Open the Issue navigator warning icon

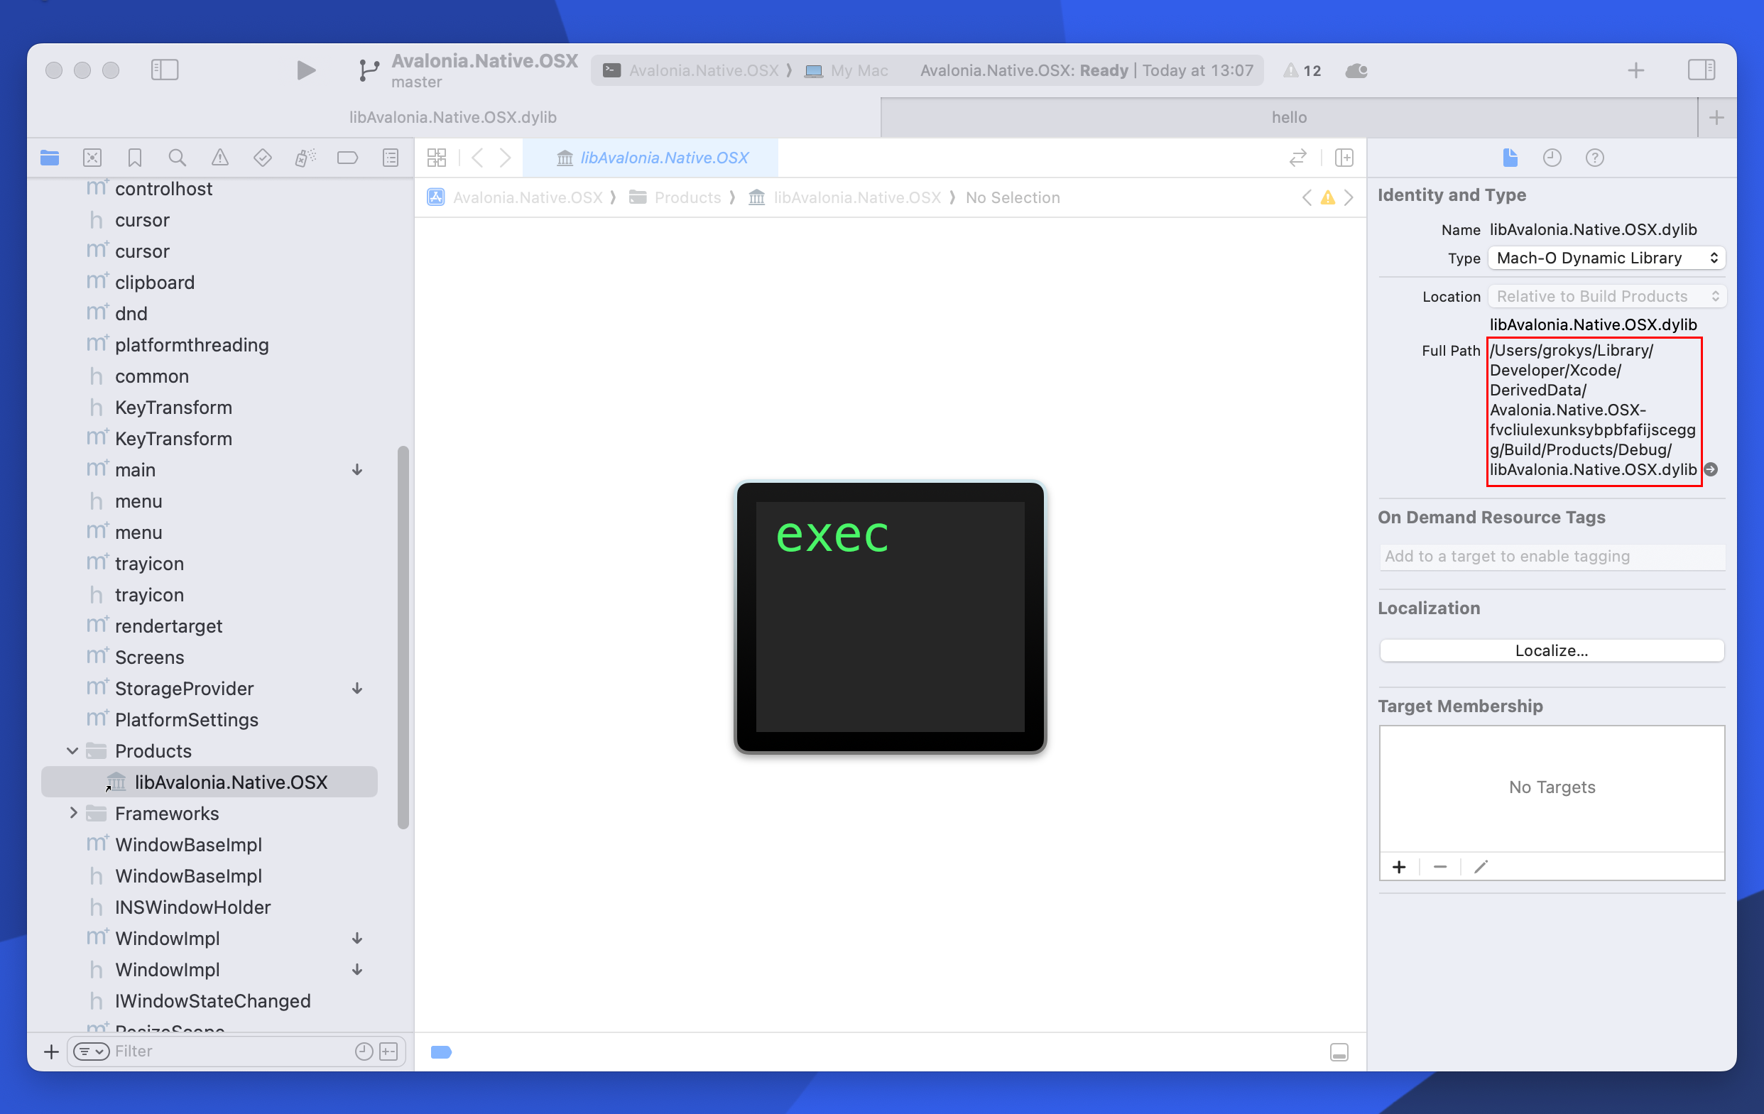tap(219, 158)
